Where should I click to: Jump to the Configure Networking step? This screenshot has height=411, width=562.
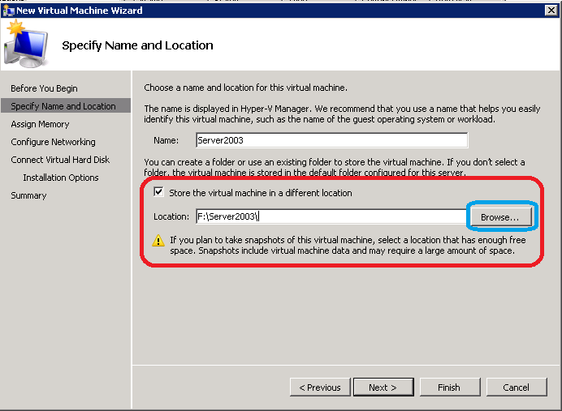tap(53, 142)
